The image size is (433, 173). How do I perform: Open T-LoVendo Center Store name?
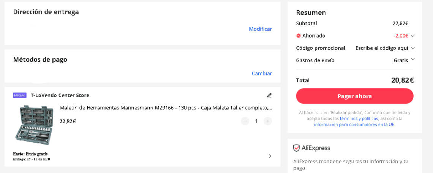pos(60,96)
